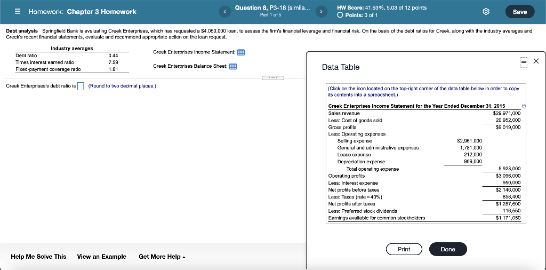Click Earnings available for common stockholders value
The image size is (546, 270).
(x=508, y=218)
